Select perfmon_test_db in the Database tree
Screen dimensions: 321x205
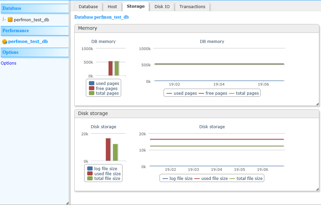pos(31,20)
